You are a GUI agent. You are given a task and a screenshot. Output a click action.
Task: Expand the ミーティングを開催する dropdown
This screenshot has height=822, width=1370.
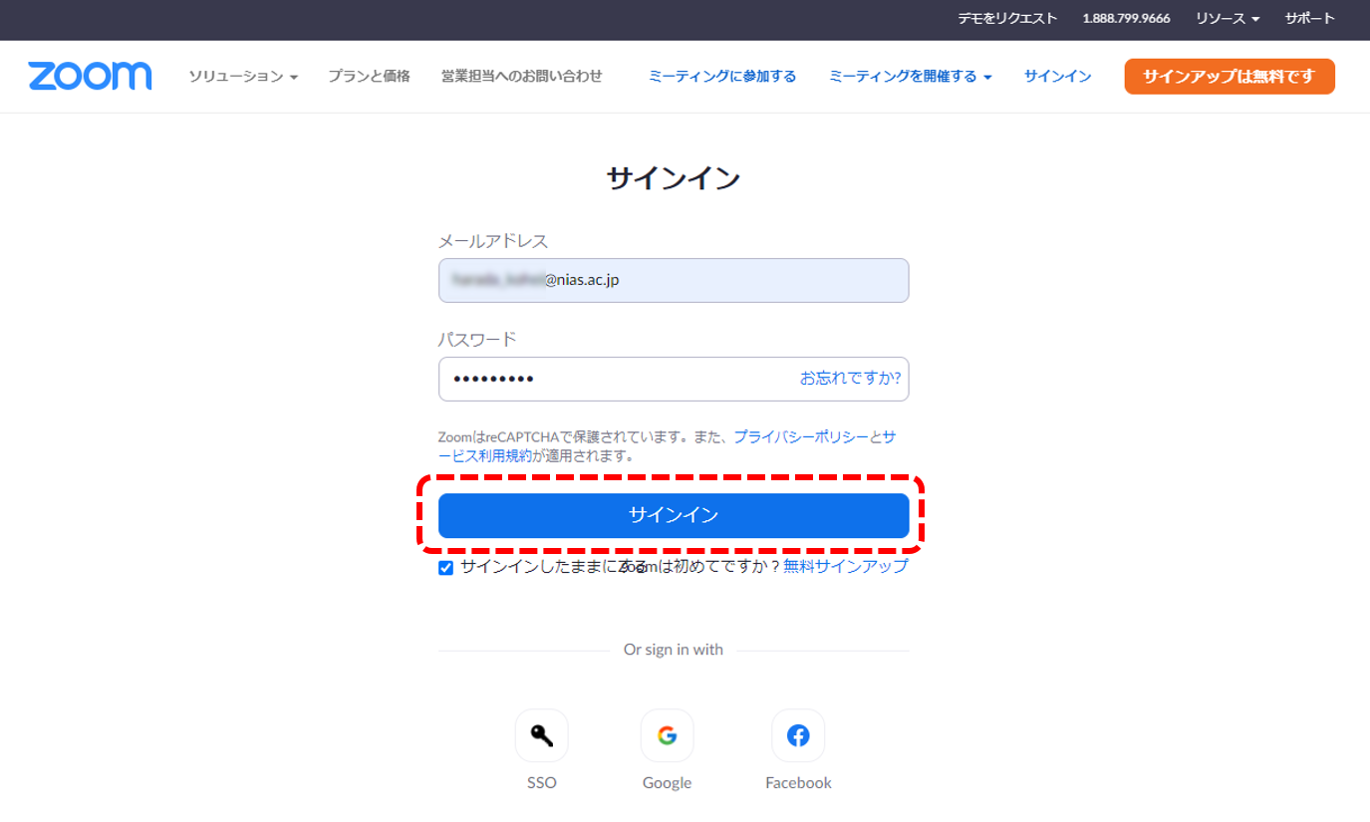coord(910,76)
